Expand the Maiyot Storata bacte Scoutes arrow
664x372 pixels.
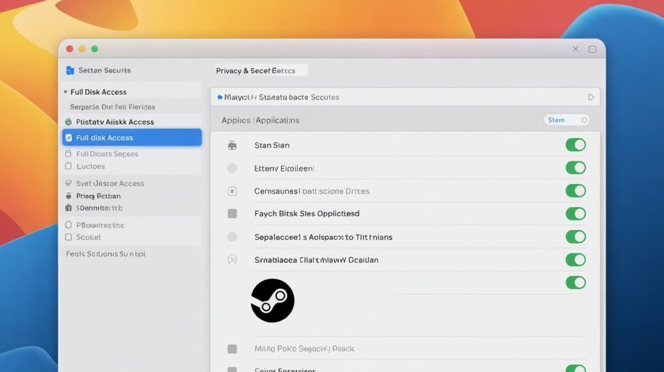pos(591,97)
